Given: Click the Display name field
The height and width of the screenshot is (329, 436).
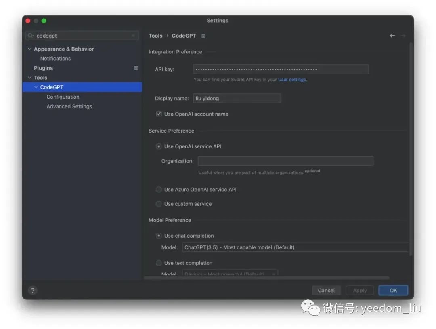Looking at the screenshot, I should 237,98.
